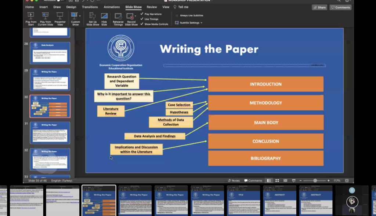Select the Case Selection box
Viewport: 376px width, 216px height.
(x=179, y=105)
